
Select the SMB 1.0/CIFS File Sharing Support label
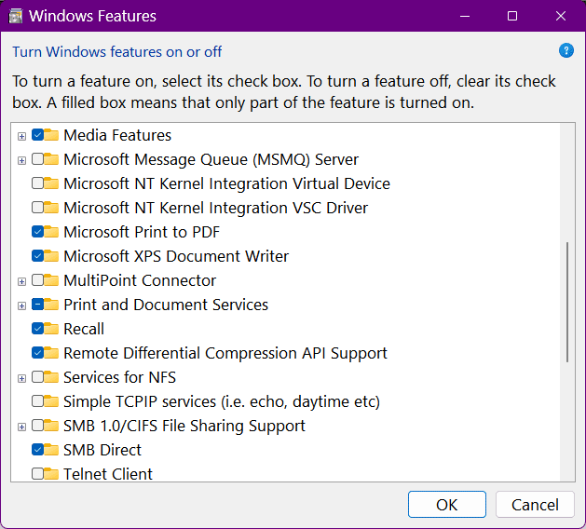(x=184, y=426)
